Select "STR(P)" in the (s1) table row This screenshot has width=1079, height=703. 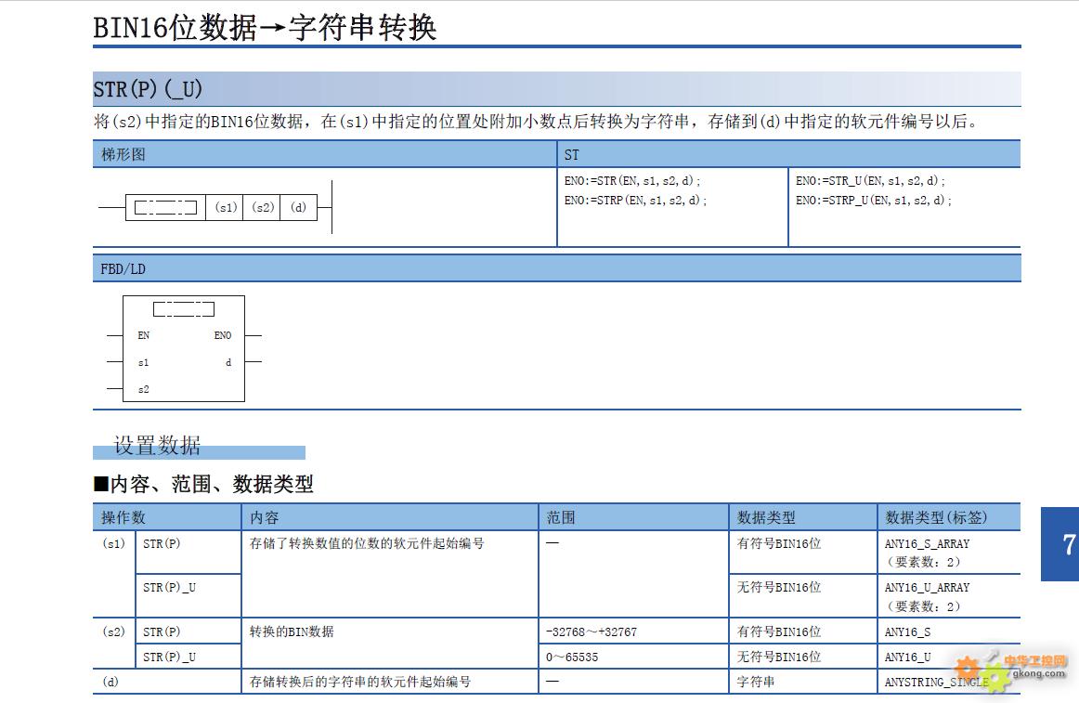point(162,544)
